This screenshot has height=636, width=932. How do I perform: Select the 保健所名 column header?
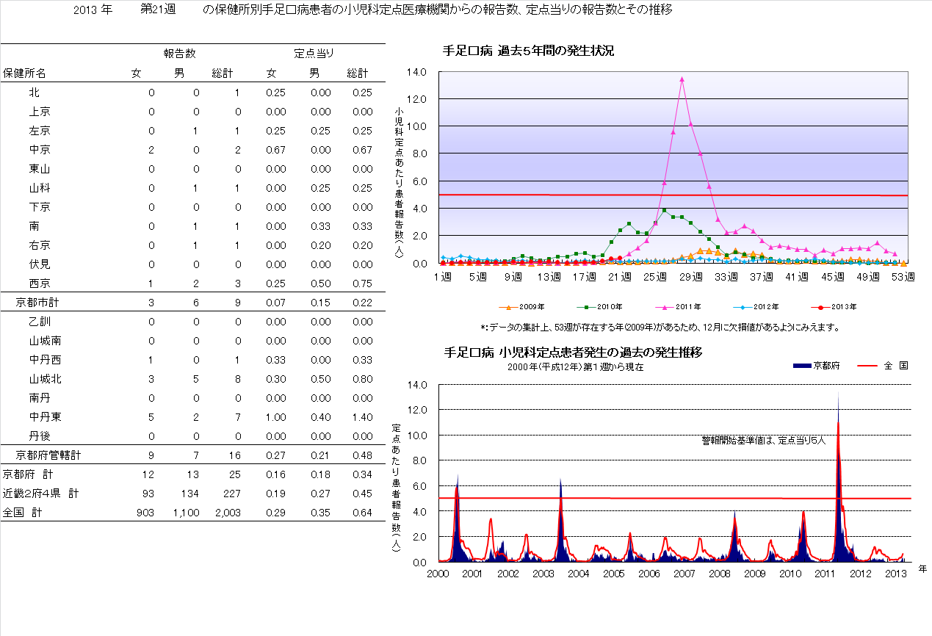tap(24, 73)
